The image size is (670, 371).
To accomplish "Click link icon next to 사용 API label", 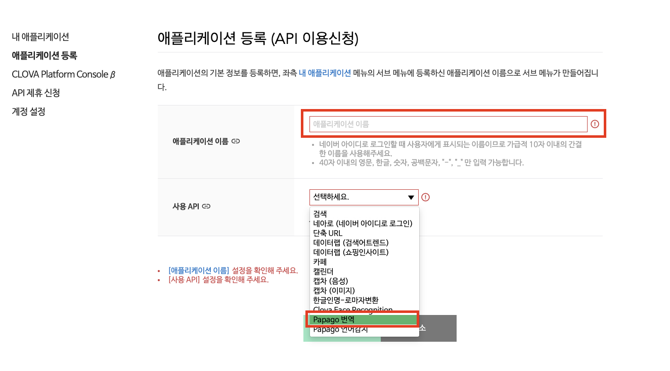I will (x=206, y=206).
